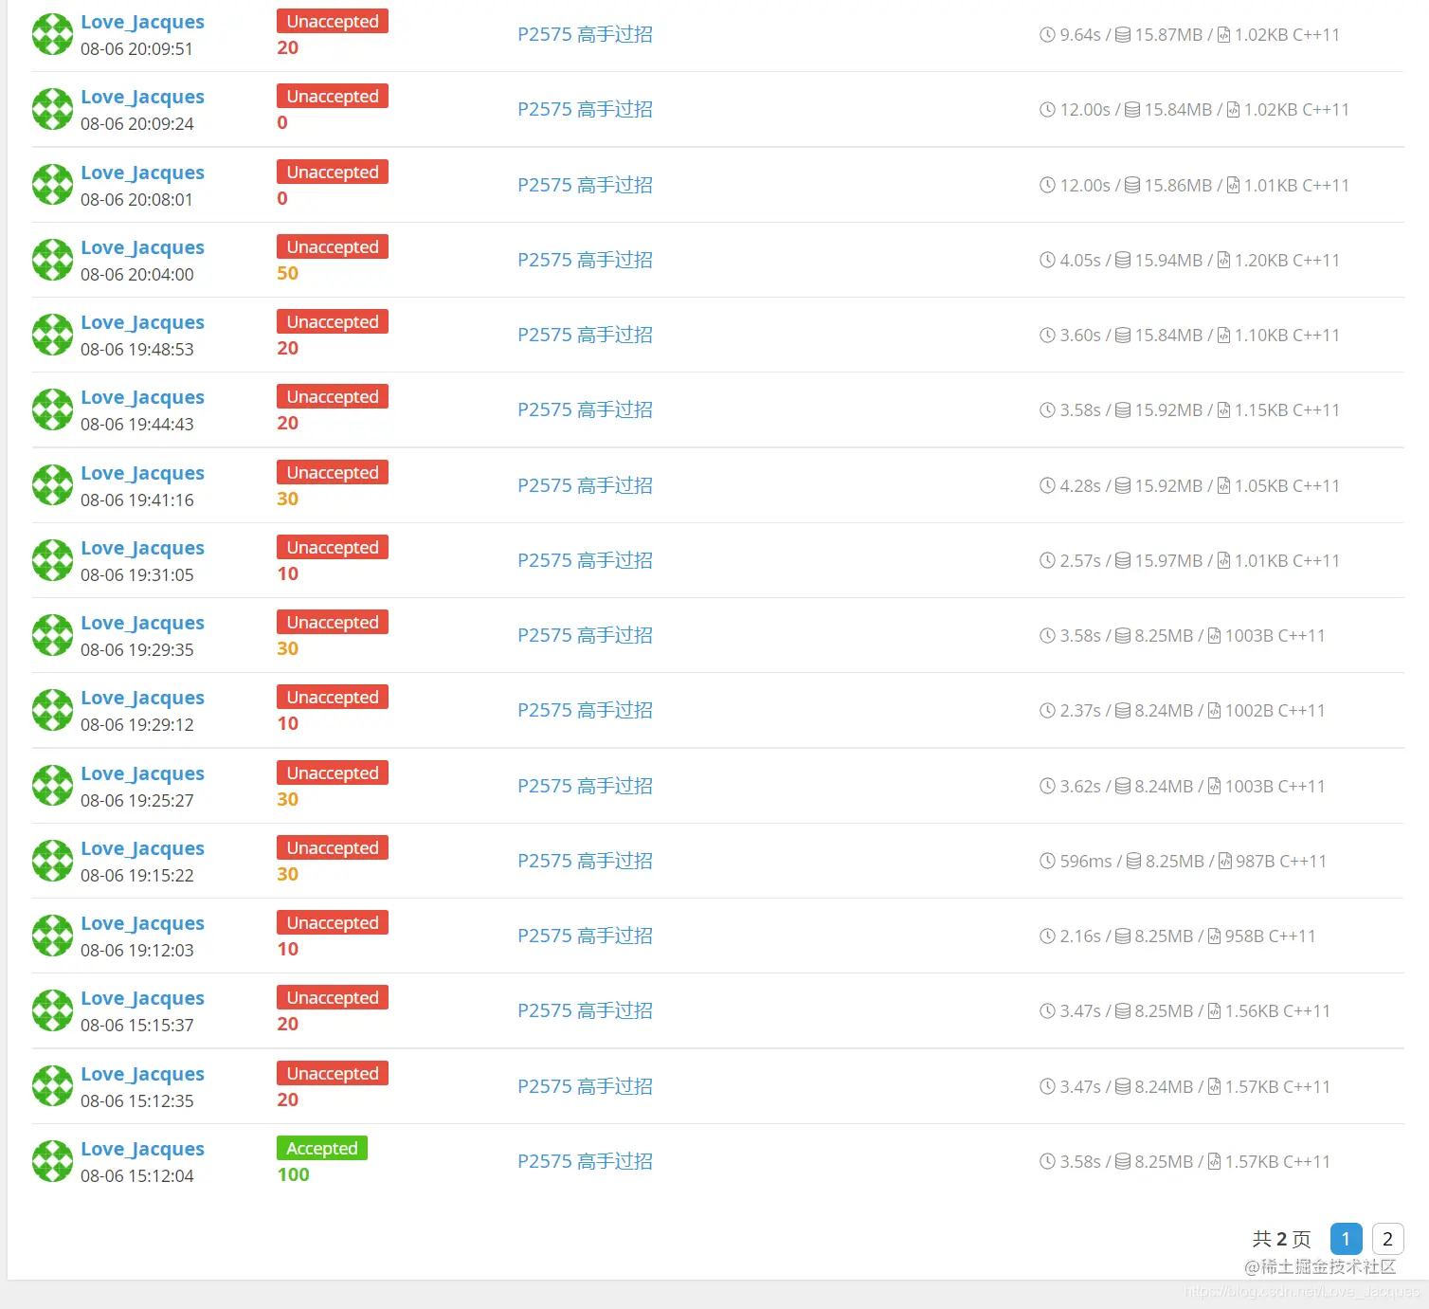Screen dimensions: 1429x1309
Task: Click clock icon beside 596ms runtime
Action: click(x=1047, y=861)
